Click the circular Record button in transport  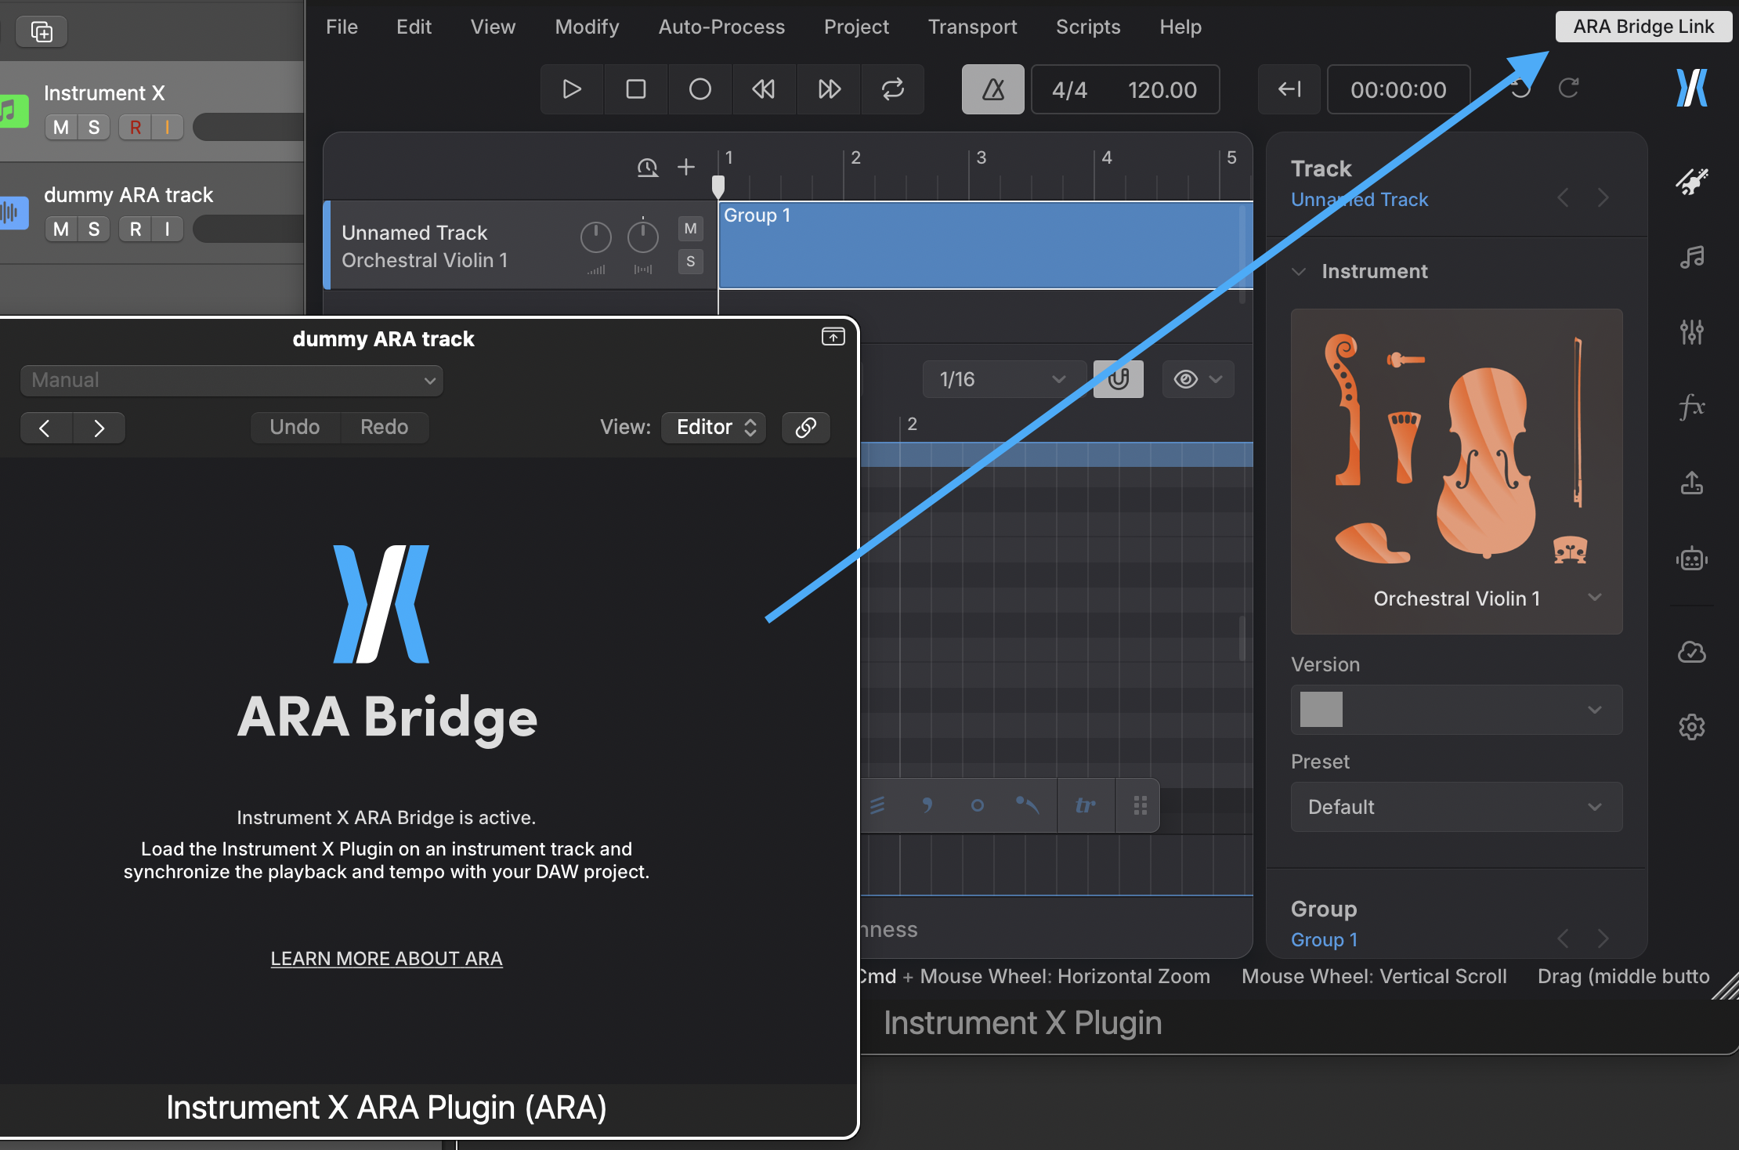[x=700, y=89]
